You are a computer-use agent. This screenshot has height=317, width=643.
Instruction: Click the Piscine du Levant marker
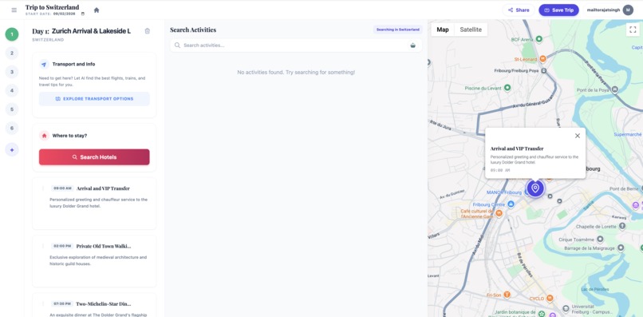[507, 88]
